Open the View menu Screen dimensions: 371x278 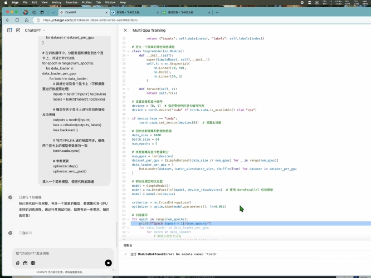tap(45, 2)
